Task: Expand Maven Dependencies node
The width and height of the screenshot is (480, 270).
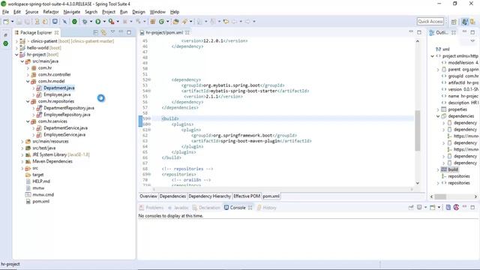Action: [22, 162]
